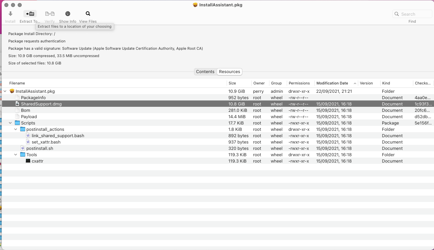The width and height of the screenshot is (434, 250).
Task: Click the set_xattr.bash script icon
Action: [x=28, y=142]
